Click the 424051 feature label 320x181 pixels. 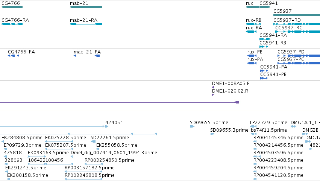click(114, 123)
